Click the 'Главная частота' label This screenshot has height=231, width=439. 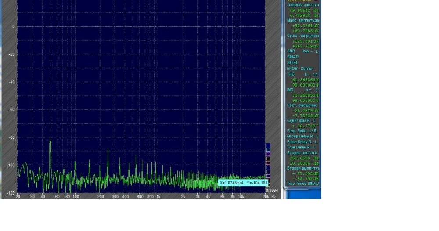[302, 5]
